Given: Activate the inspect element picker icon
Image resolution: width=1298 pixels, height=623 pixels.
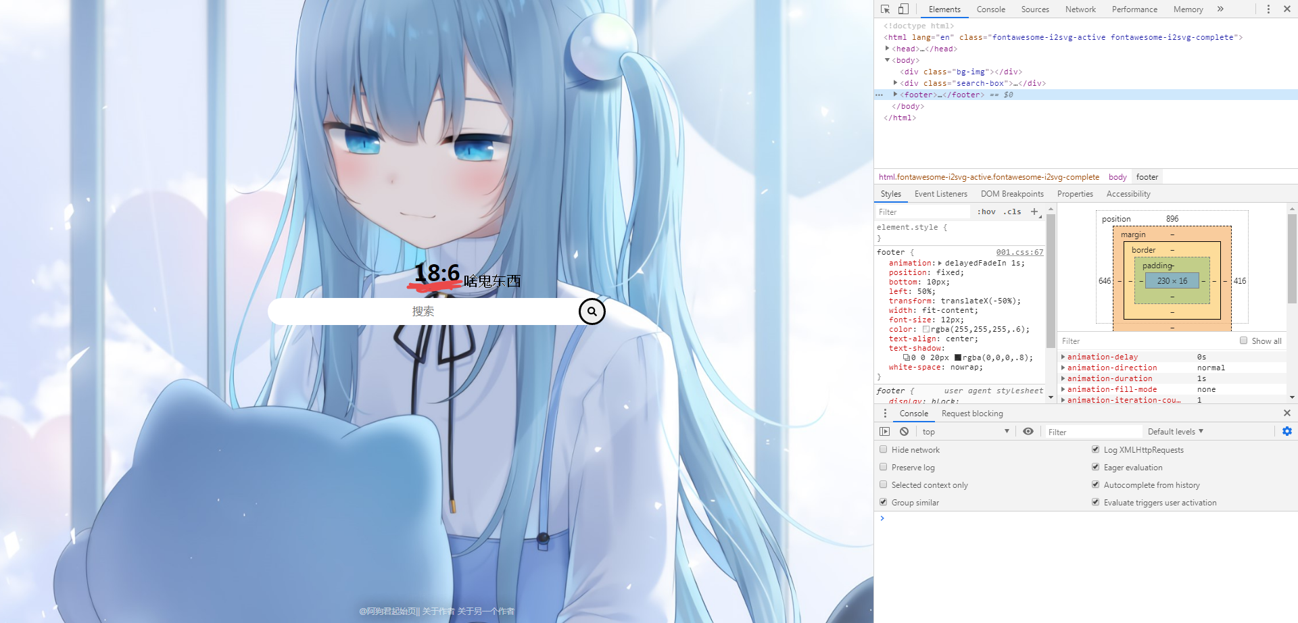Looking at the screenshot, I should pos(886,9).
